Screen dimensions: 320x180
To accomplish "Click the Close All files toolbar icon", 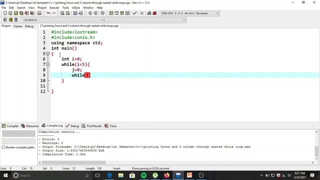I will [x=32, y=13].
